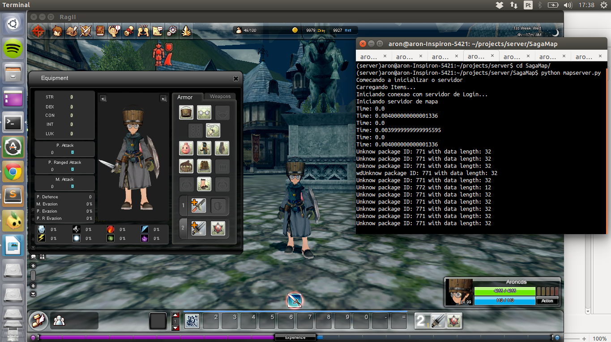Click the floating sword buff icon
Viewport: 611px width, 342px height.
coord(294,300)
